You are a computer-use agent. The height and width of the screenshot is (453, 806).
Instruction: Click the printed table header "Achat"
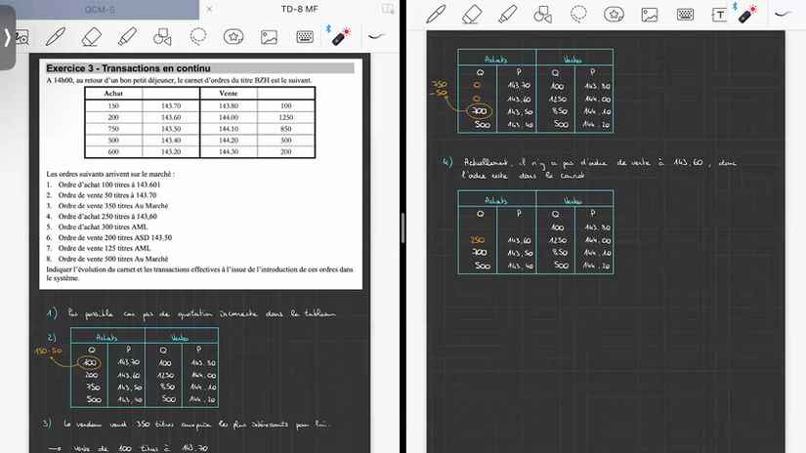tap(113, 94)
